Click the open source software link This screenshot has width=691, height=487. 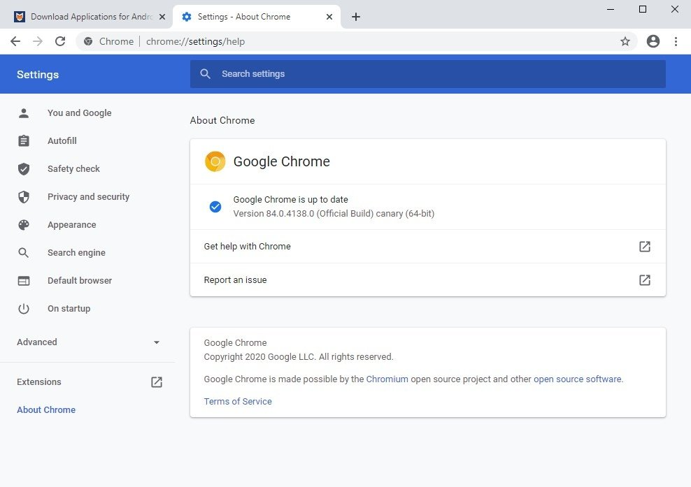(x=577, y=379)
